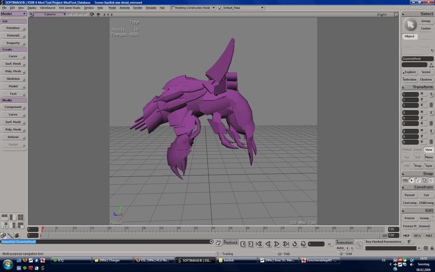This screenshot has width=435, height=272.
Task: Switch transform mode to Local
Action: coord(418,150)
